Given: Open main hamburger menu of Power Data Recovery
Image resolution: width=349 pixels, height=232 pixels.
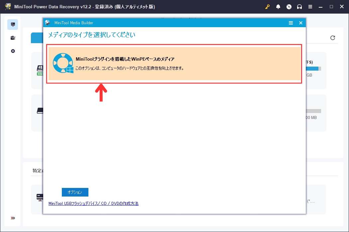Looking at the screenshot, I should click(x=310, y=7).
